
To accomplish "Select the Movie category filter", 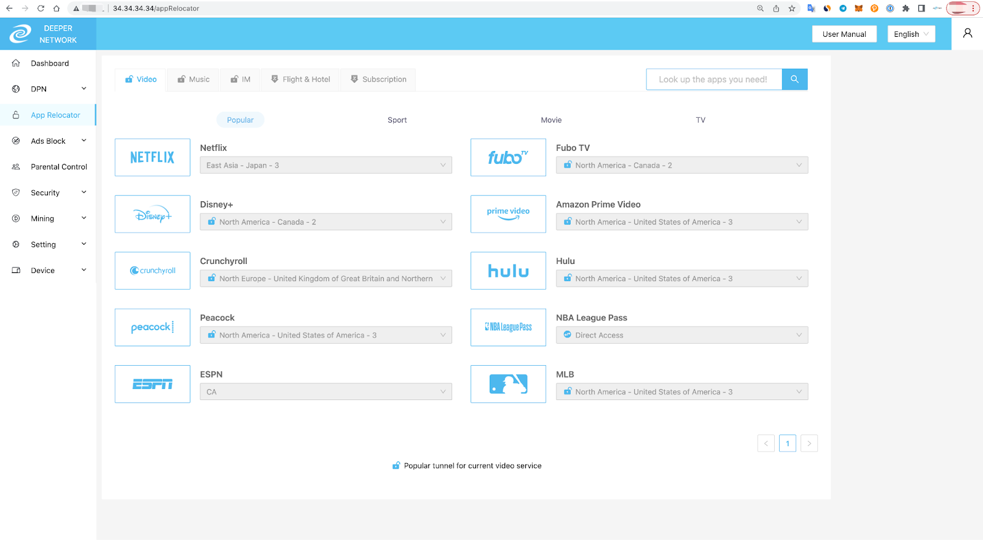I will (551, 120).
